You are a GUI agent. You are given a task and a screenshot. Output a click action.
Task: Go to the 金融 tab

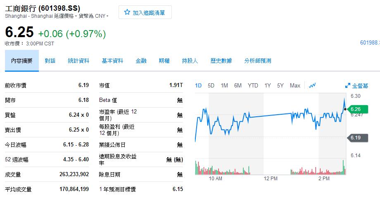pyautogui.click(x=141, y=61)
